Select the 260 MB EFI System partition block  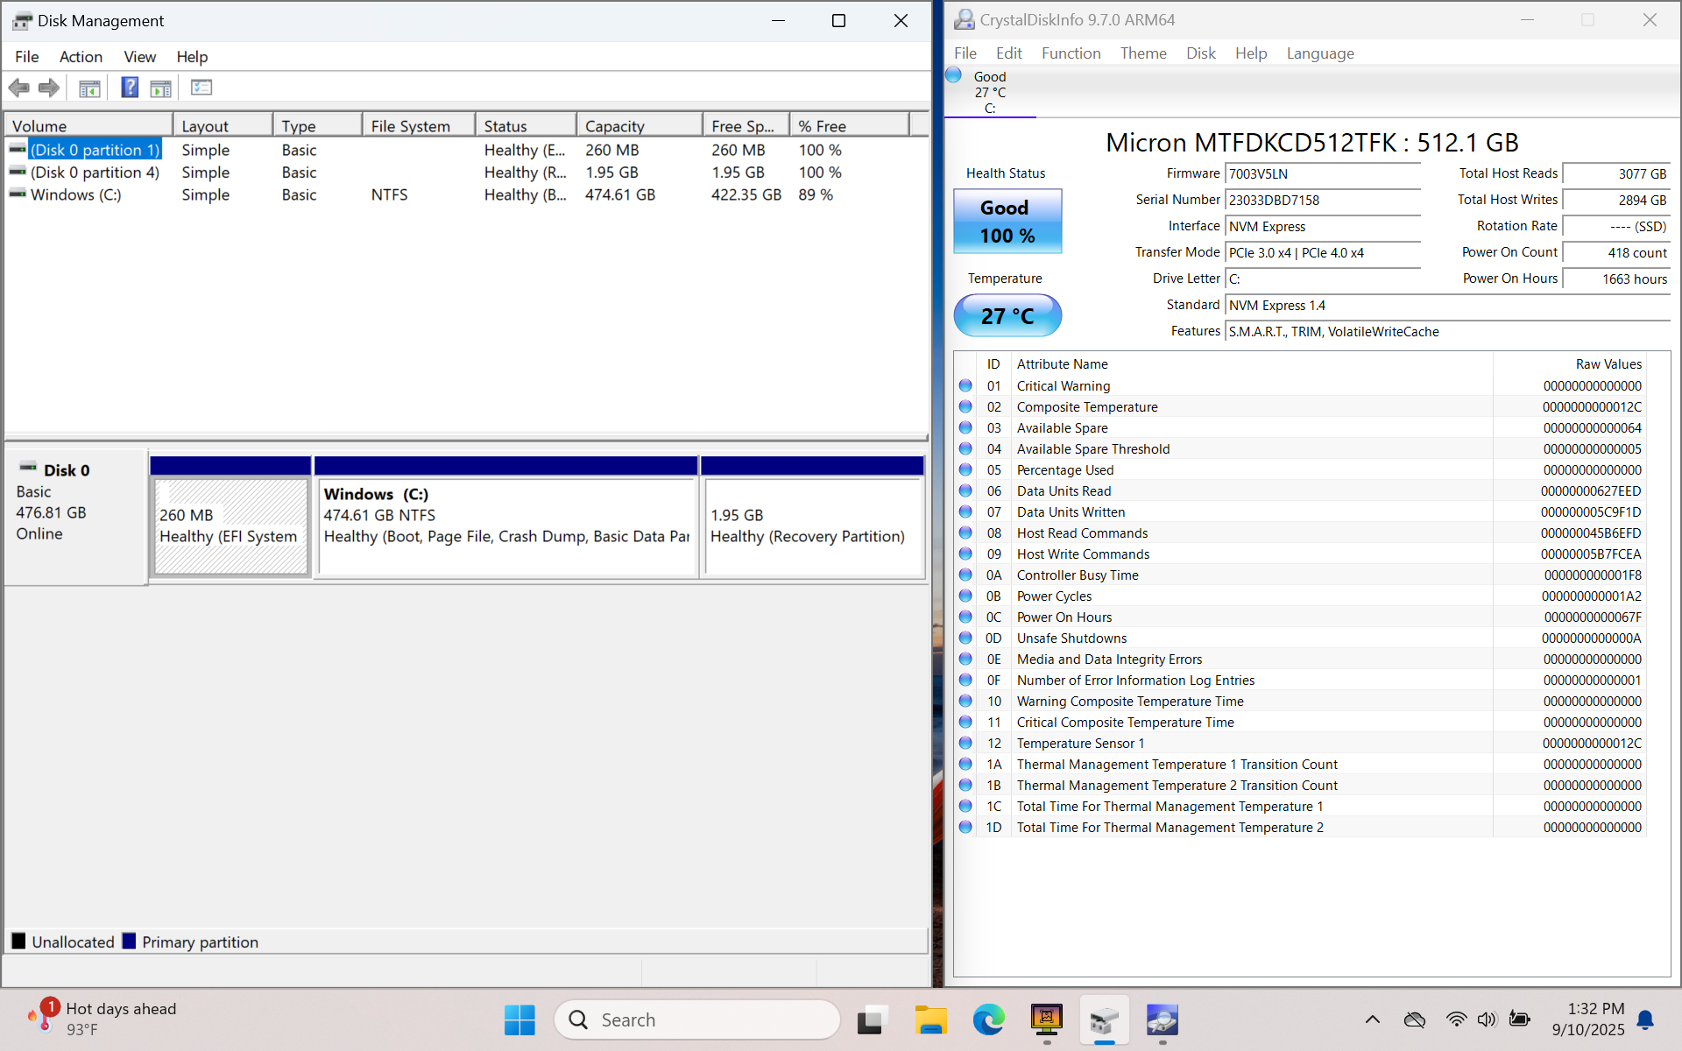click(230, 525)
